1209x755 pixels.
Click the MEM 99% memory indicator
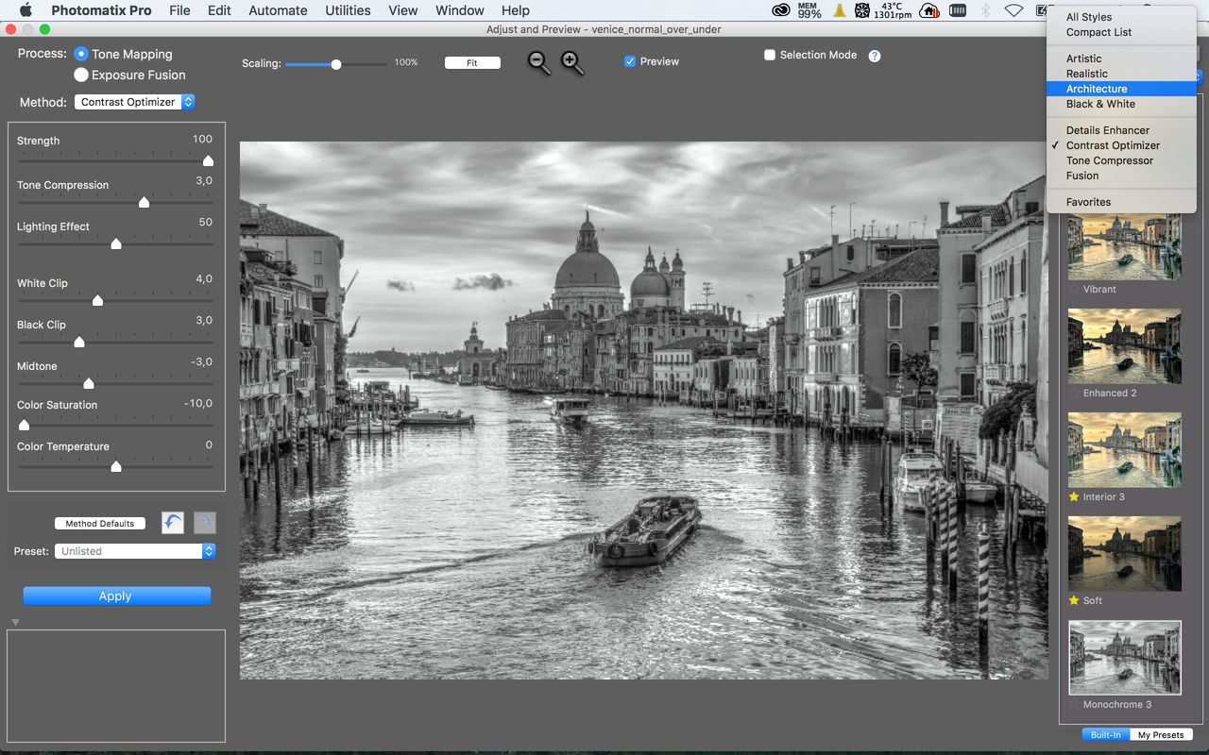pos(809,10)
